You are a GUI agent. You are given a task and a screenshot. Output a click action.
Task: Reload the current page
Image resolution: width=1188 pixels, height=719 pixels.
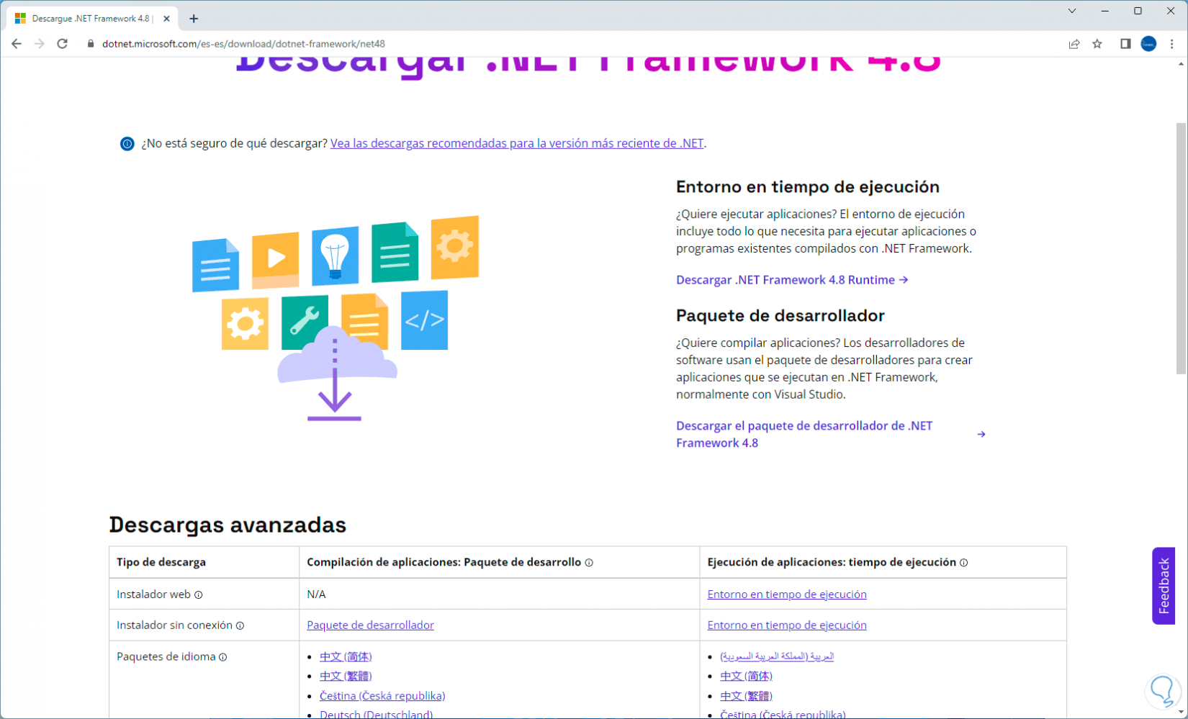point(63,44)
